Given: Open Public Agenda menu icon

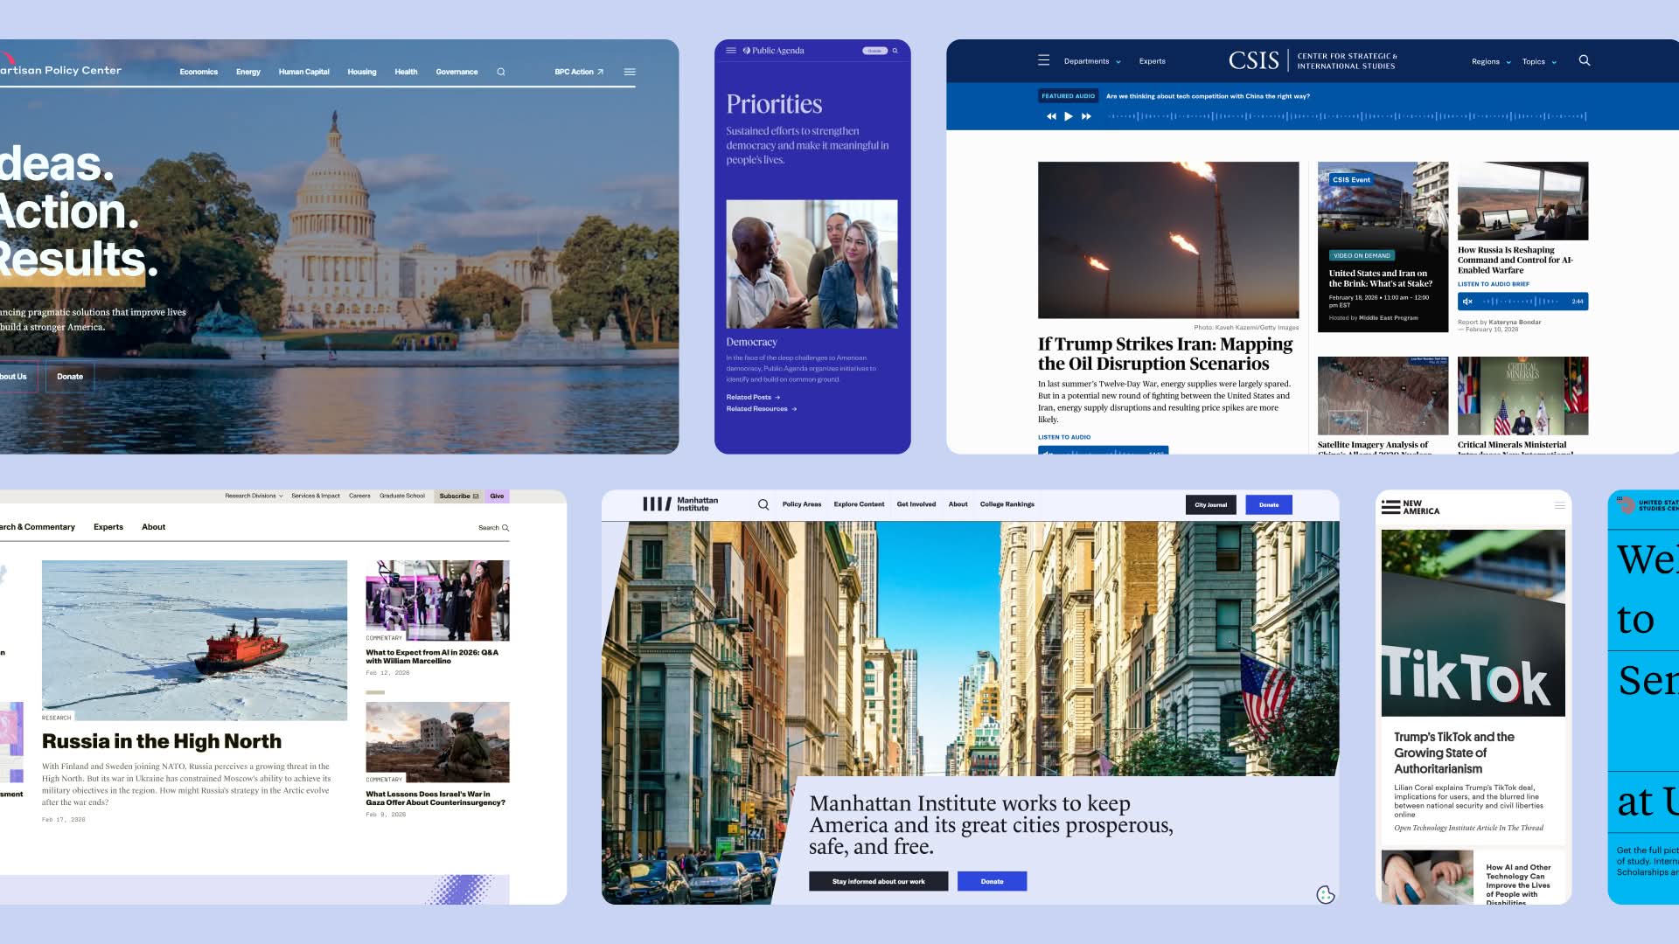Looking at the screenshot, I should click(x=731, y=51).
